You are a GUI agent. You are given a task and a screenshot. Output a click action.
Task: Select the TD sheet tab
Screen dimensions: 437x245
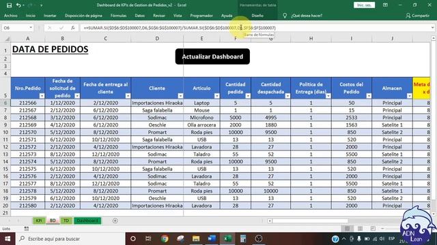tap(66, 220)
